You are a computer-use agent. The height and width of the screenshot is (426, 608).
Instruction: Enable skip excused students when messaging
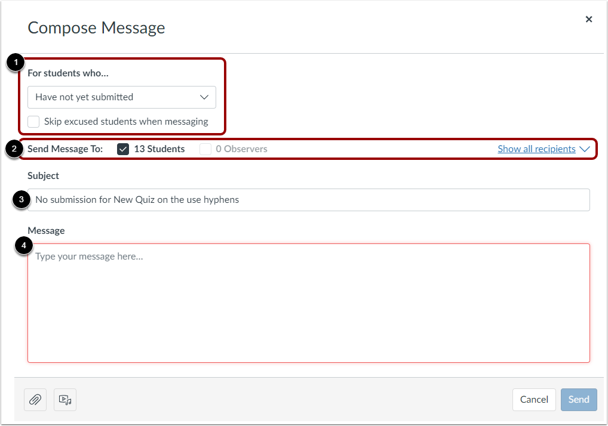(33, 121)
